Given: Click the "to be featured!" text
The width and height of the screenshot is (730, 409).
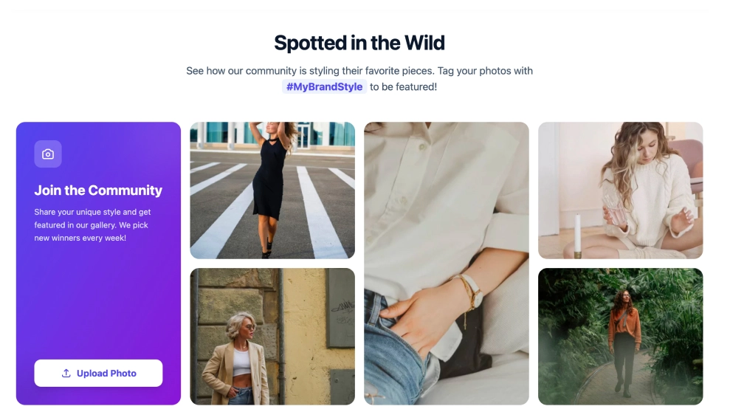Looking at the screenshot, I should tap(404, 87).
